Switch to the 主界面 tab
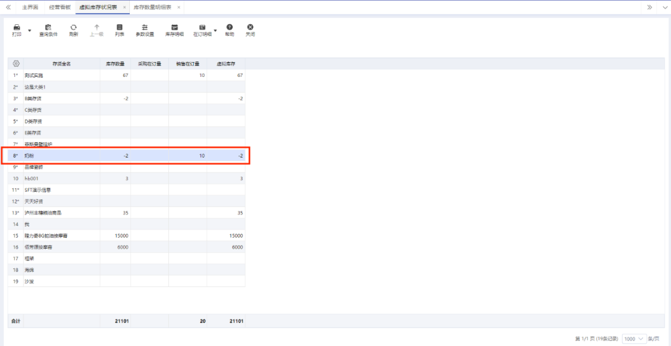 coord(30,7)
